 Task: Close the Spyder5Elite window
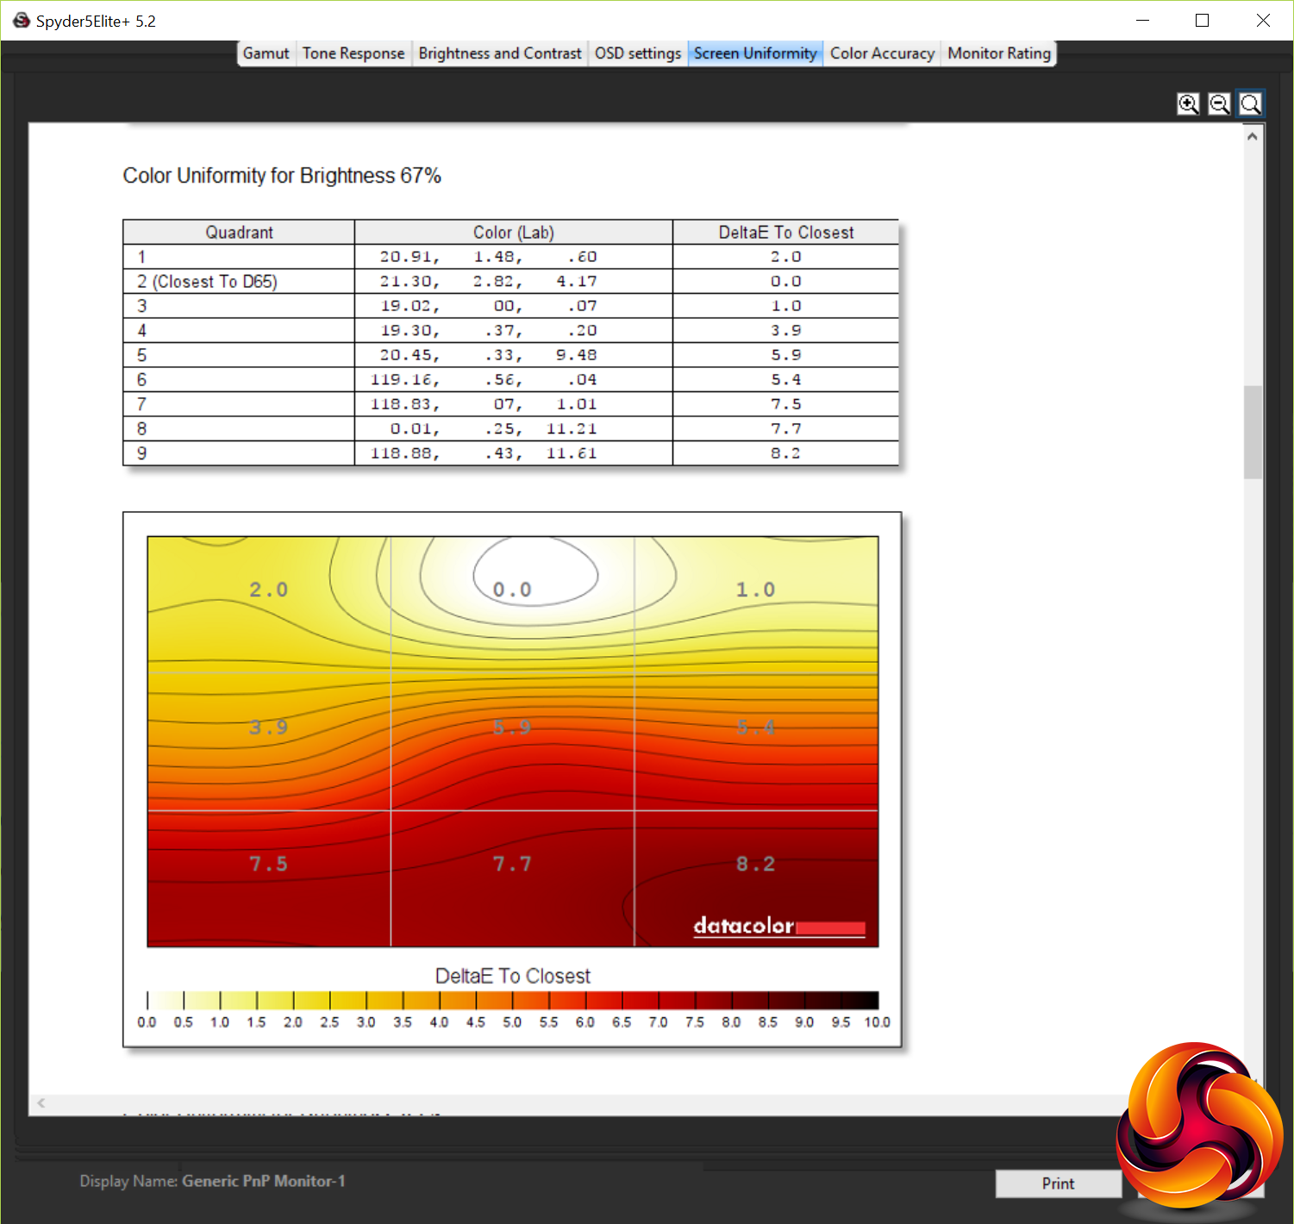pos(1263,21)
